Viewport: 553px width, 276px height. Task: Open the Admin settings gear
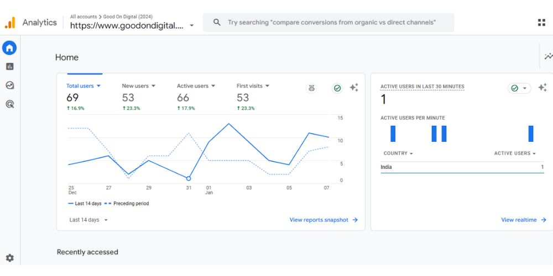9,258
